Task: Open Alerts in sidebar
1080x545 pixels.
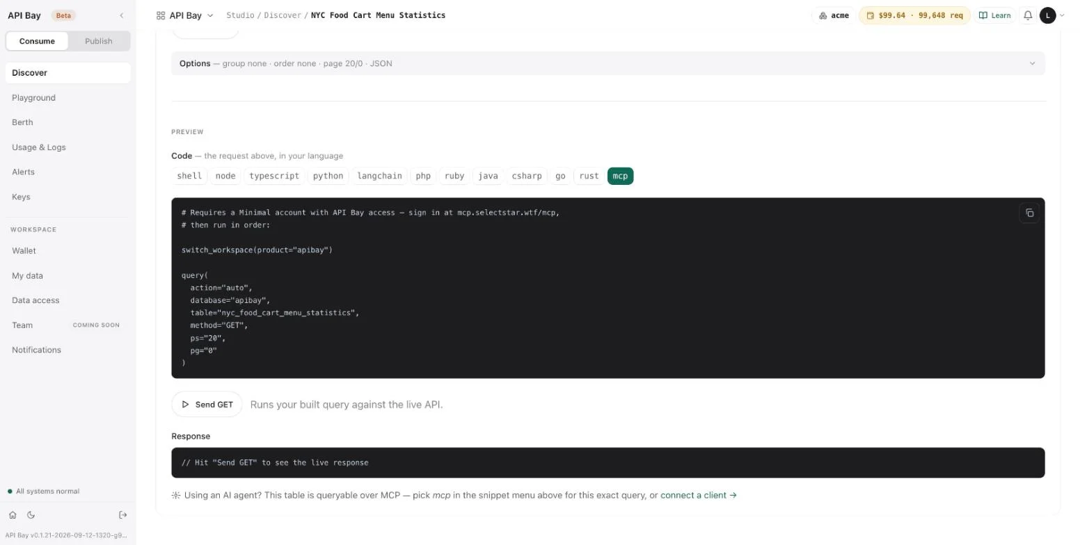Action: click(67, 172)
